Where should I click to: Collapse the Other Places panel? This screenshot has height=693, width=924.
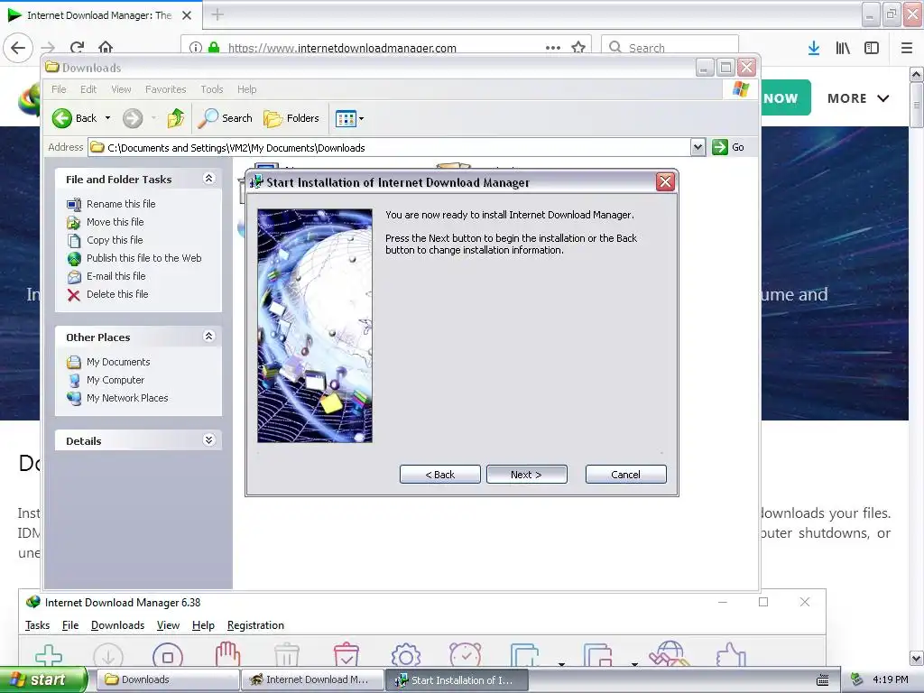[208, 337]
